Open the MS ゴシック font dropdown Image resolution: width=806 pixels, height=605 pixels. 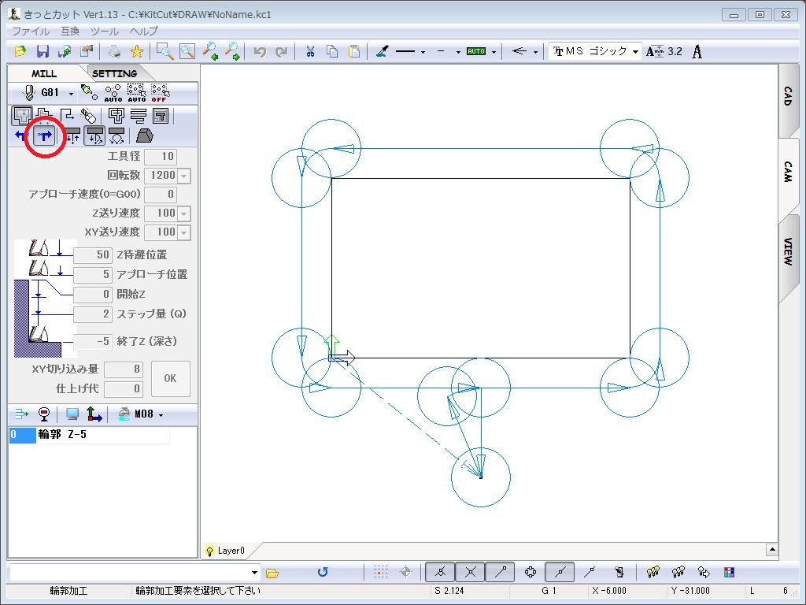635,52
